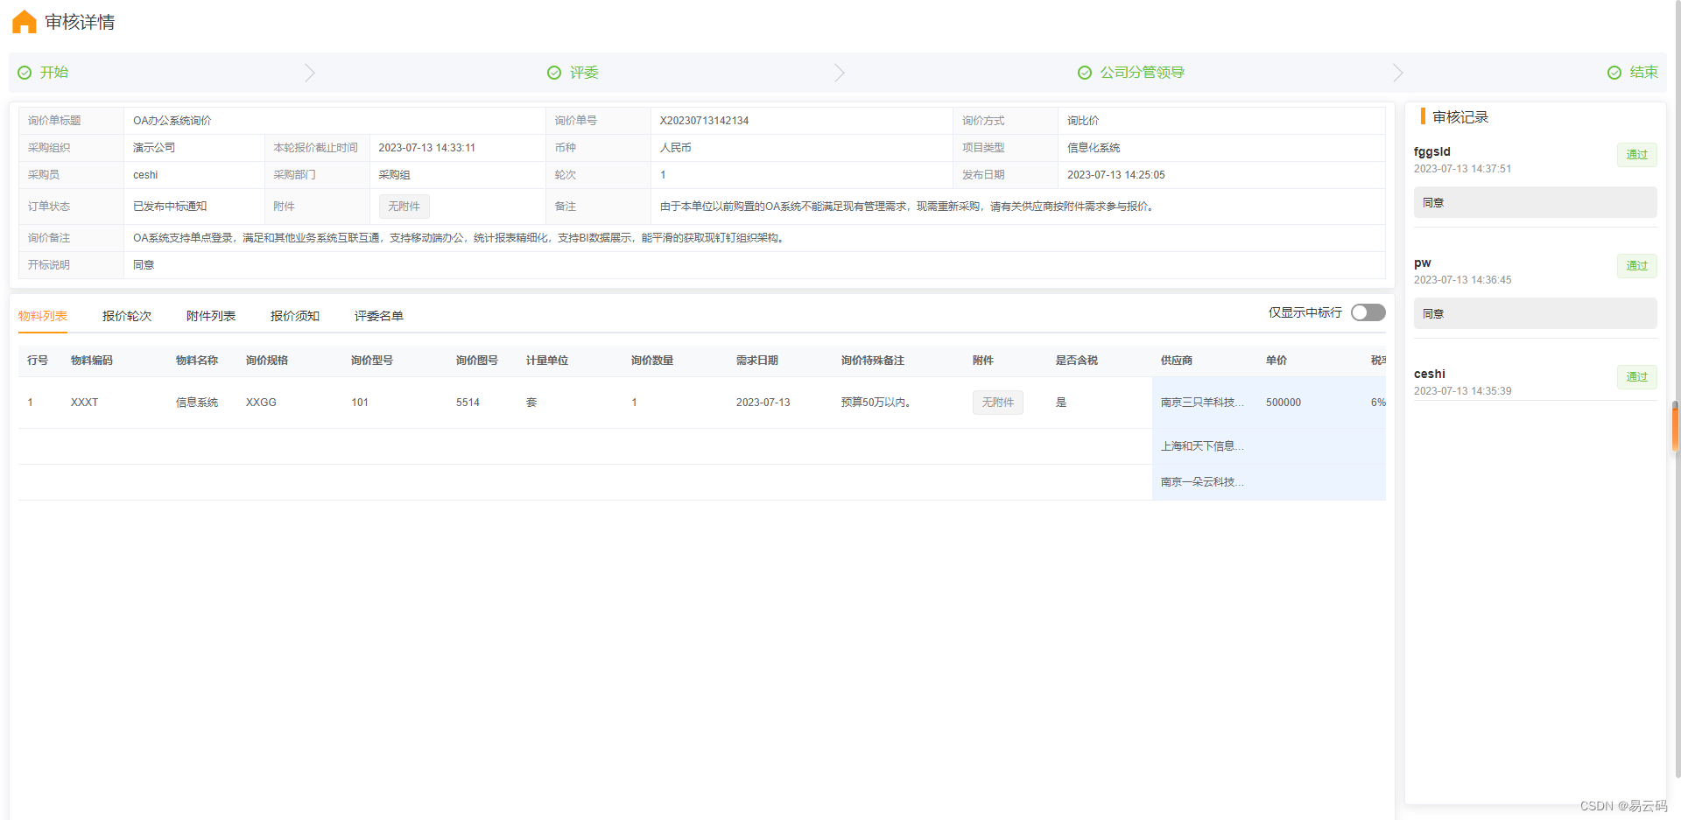Click chevron arrow between 开始 and 评委

pyautogui.click(x=310, y=73)
